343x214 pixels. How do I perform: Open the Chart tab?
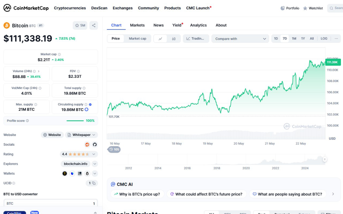point(116,25)
